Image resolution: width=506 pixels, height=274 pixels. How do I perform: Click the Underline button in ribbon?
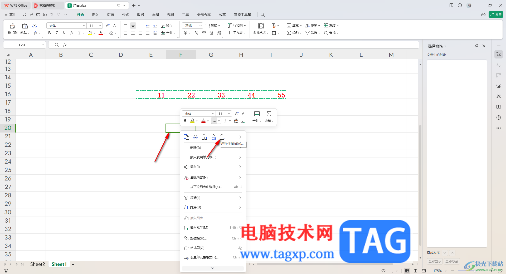(64, 33)
